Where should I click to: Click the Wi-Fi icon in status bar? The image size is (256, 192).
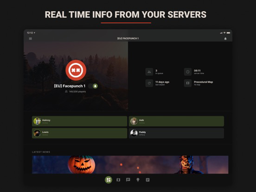224,33
